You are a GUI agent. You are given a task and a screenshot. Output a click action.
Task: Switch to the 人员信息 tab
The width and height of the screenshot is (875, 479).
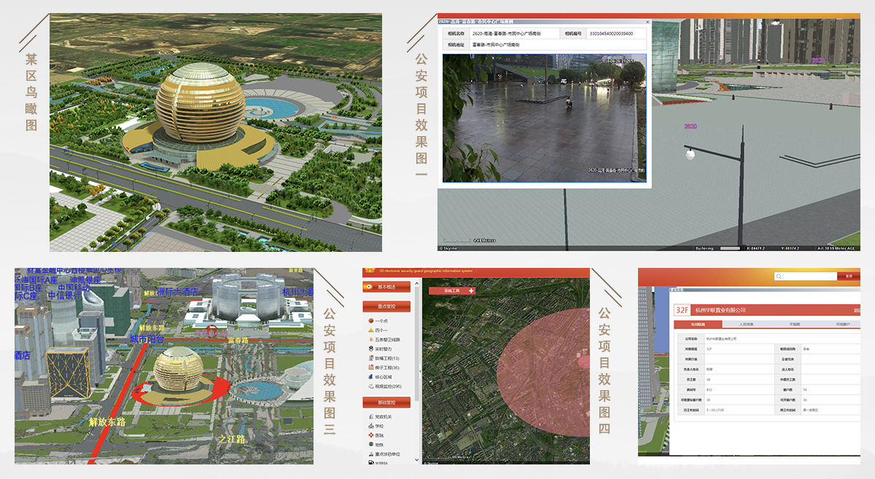pos(747,324)
